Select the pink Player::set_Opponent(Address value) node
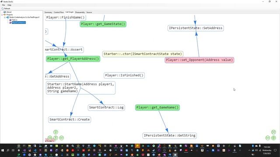 pyautogui.click(x=199, y=60)
